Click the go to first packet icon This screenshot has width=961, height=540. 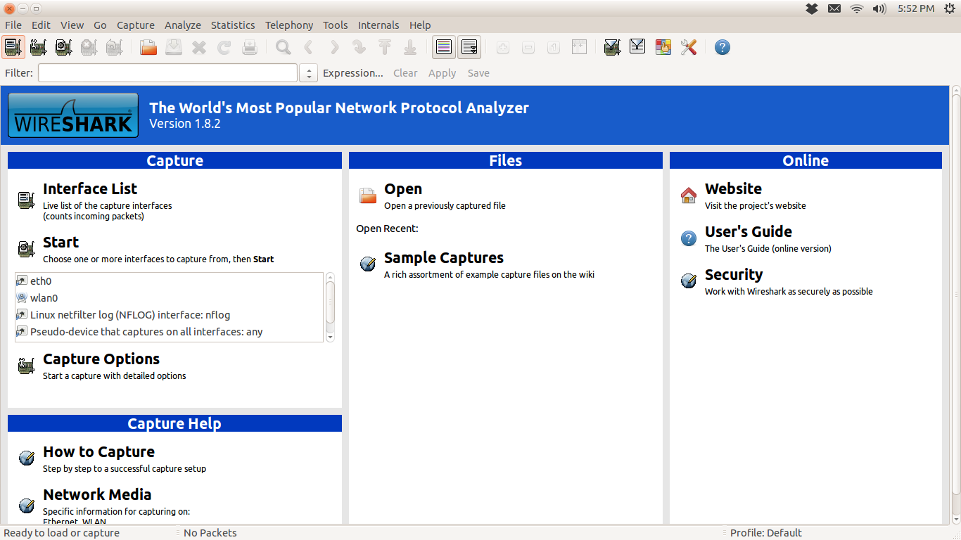pos(385,47)
